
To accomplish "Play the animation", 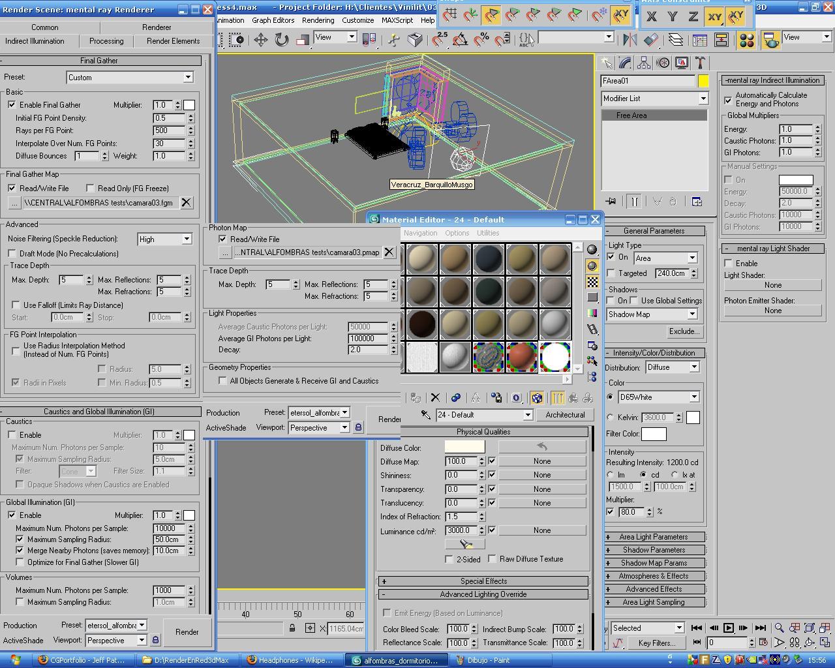I will click(729, 628).
